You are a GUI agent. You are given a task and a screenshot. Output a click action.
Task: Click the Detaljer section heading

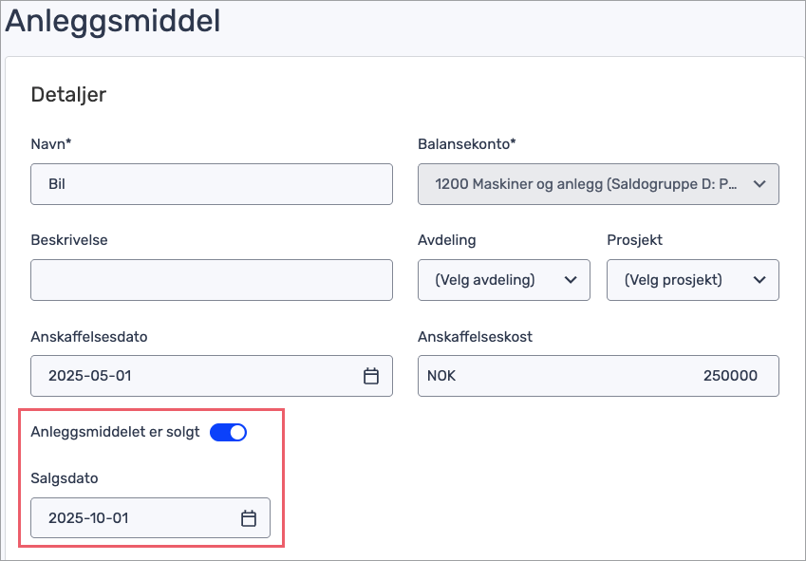(68, 94)
